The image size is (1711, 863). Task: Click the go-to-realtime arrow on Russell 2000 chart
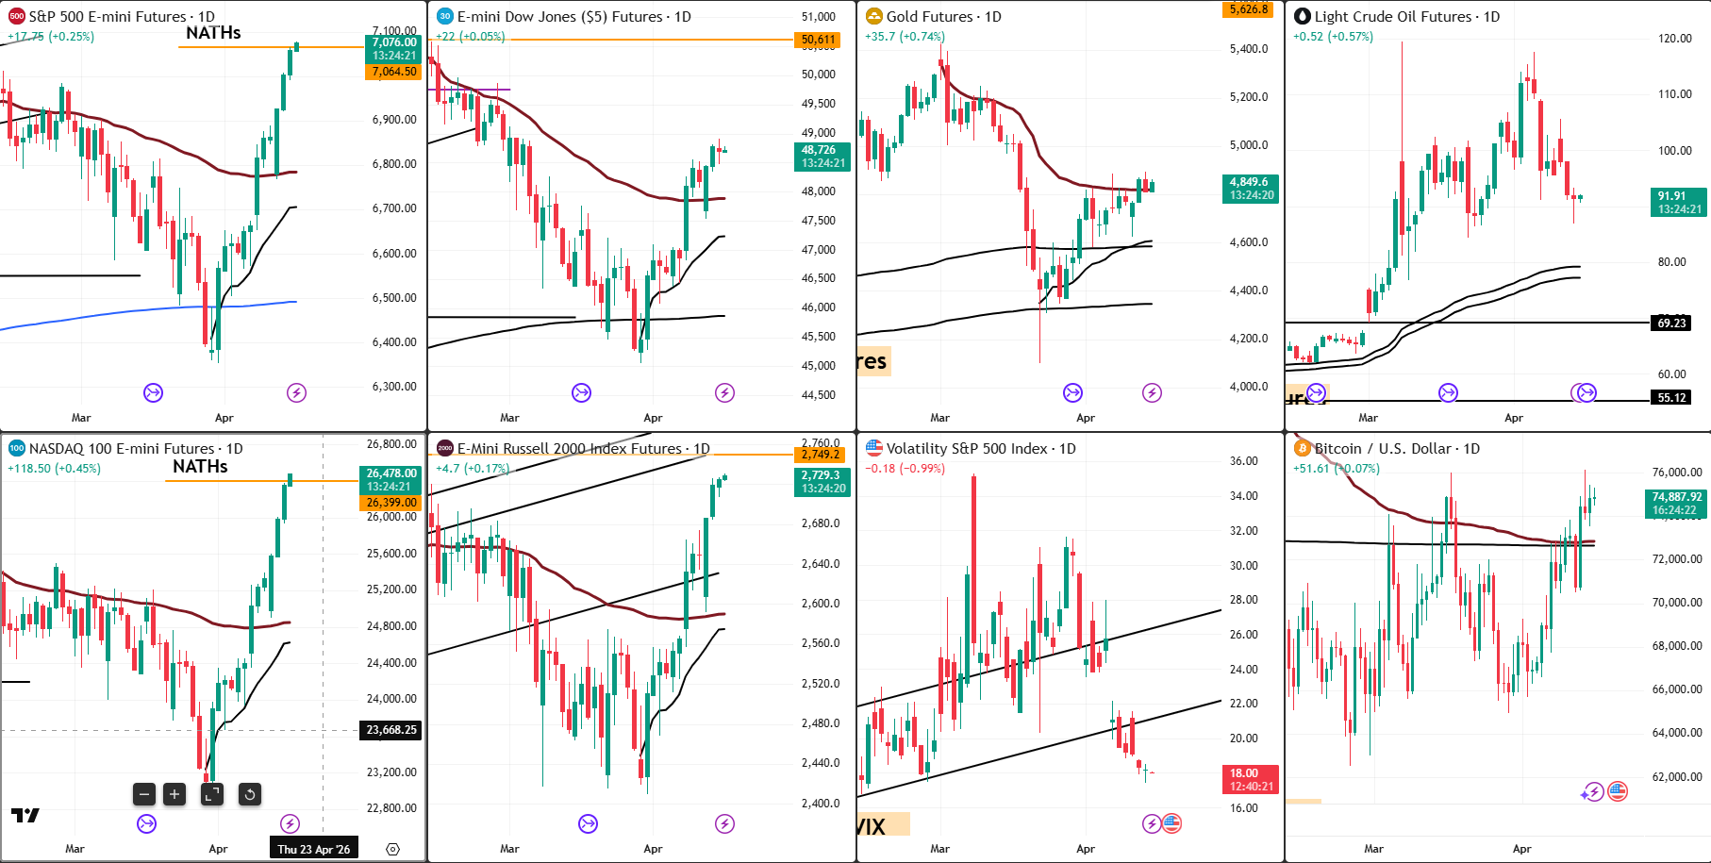tap(590, 822)
